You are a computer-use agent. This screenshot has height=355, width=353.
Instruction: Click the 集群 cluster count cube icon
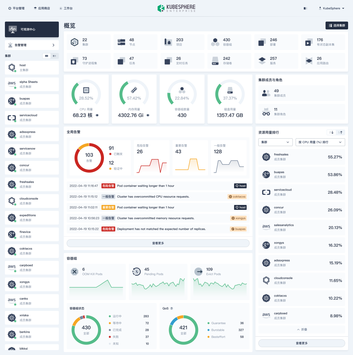[75, 42]
